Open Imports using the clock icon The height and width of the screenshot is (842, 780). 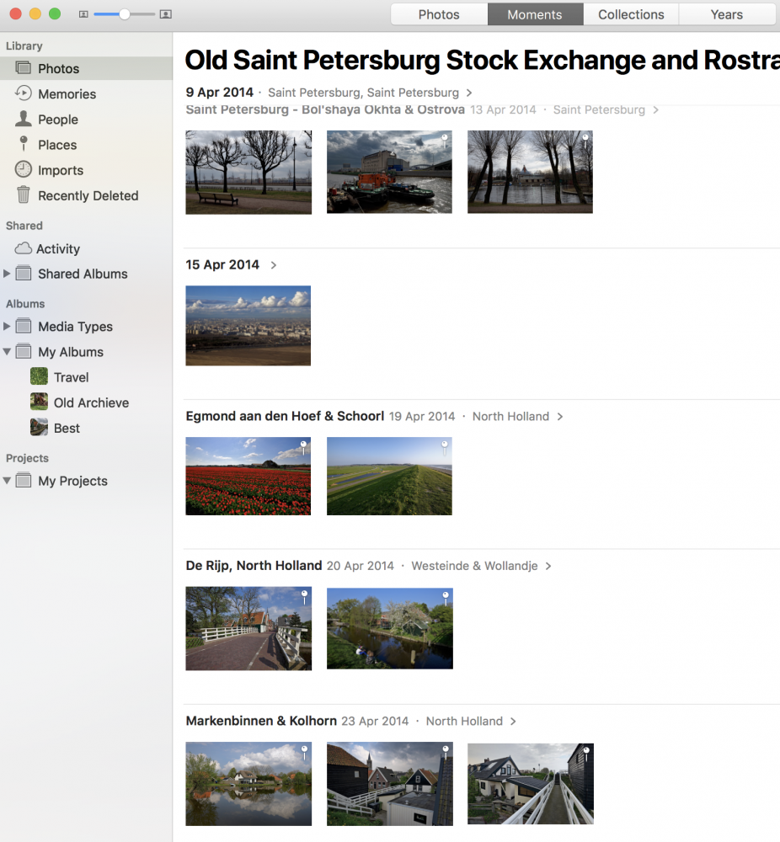click(23, 170)
